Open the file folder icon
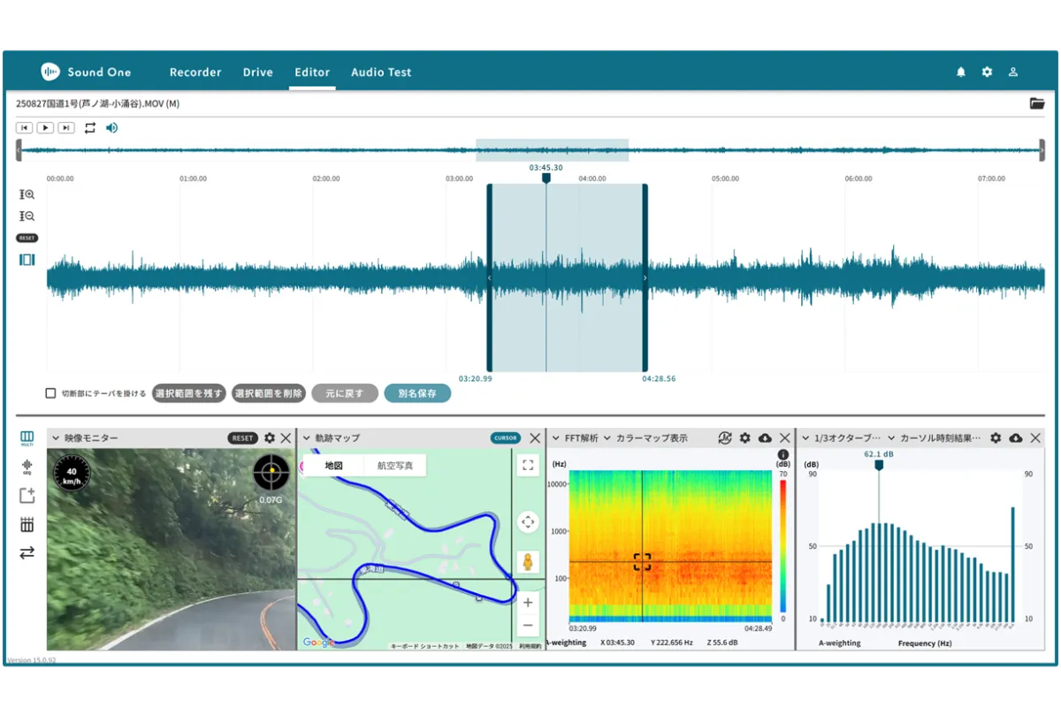 pyautogui.click(x=1037, y=103)
